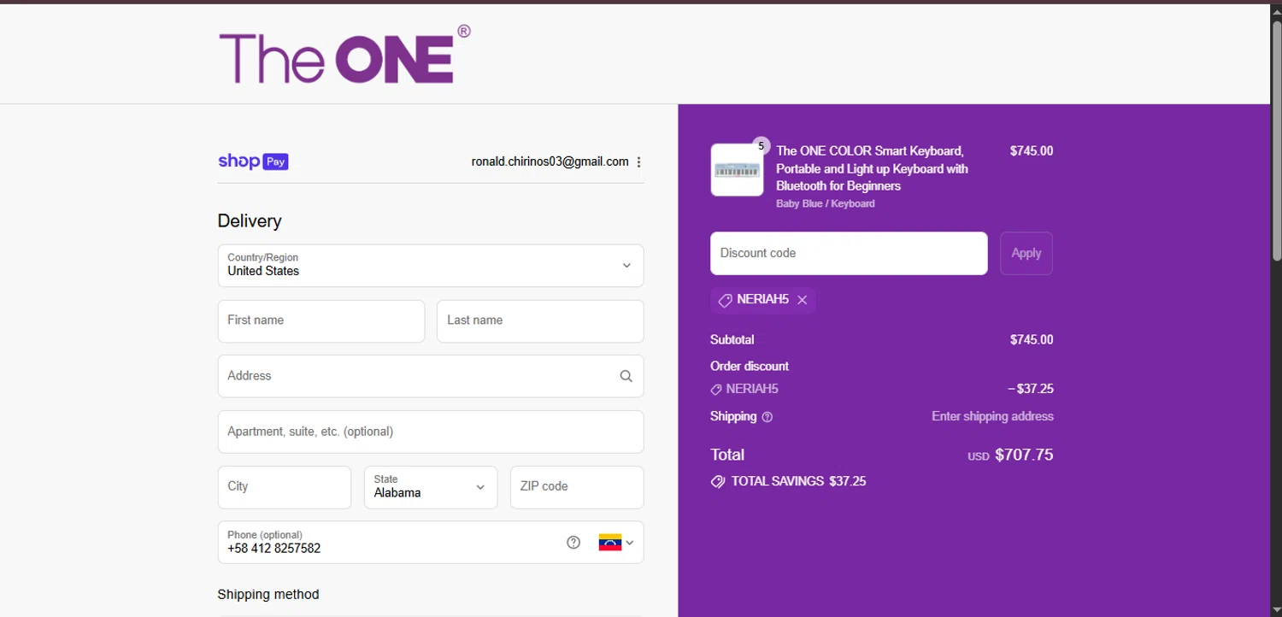
Task: Click the product title text
Action: [872, 168]
